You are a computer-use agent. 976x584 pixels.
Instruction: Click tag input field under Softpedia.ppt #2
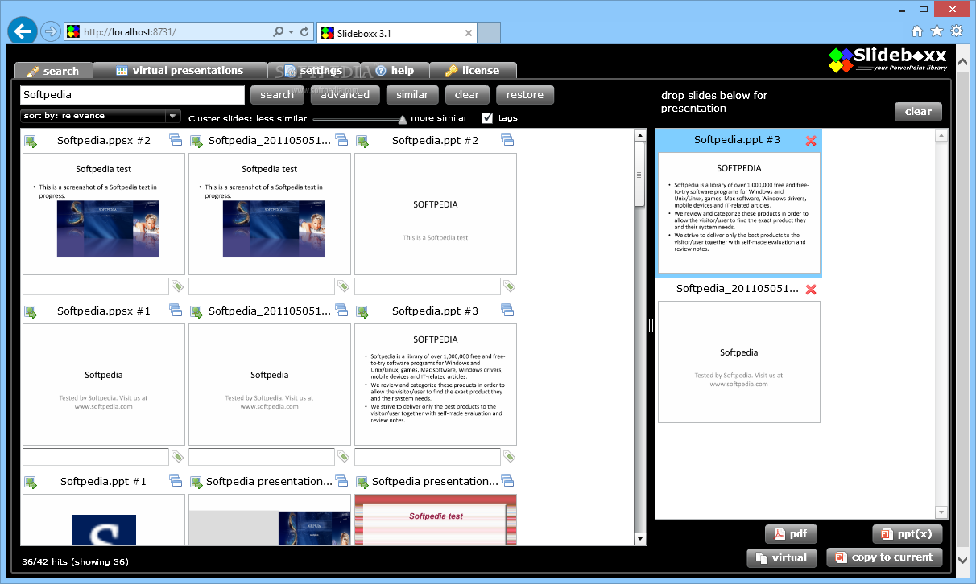point(428,286)
